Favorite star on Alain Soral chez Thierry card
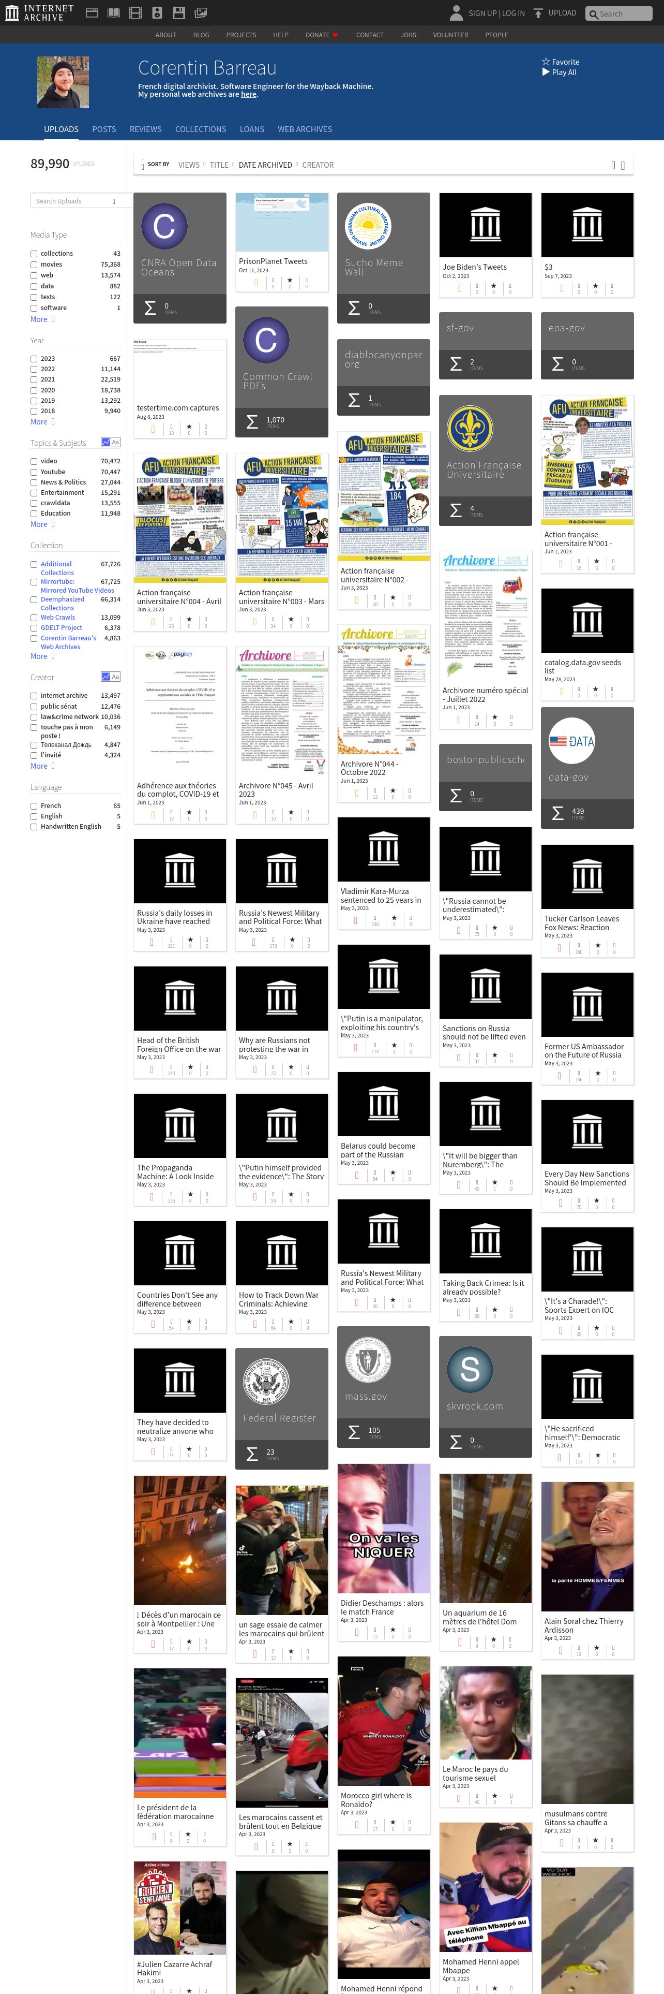The width and height of the screenshot is (664, 1994). [597, 1648]
